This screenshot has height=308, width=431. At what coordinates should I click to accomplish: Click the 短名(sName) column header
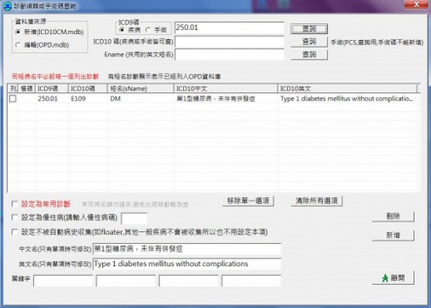tap(141, 89)
